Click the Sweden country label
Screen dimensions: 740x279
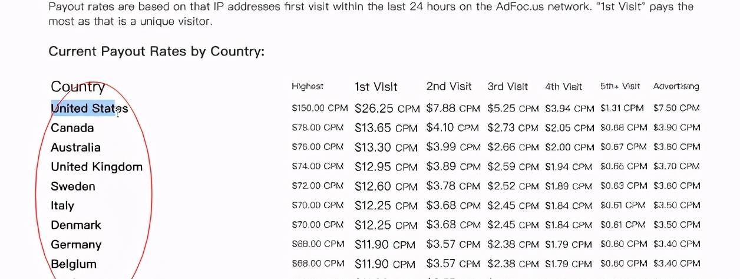(73, 186)
